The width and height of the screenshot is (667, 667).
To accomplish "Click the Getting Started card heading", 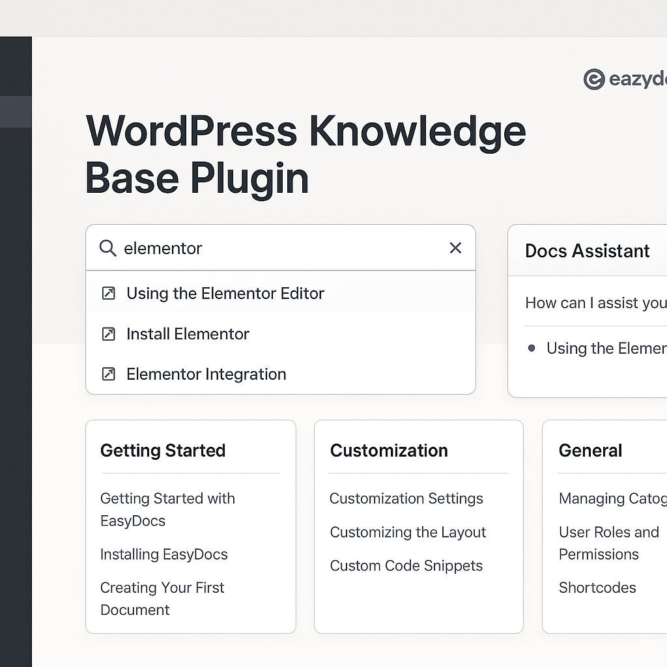I will [x=163, y=451].
